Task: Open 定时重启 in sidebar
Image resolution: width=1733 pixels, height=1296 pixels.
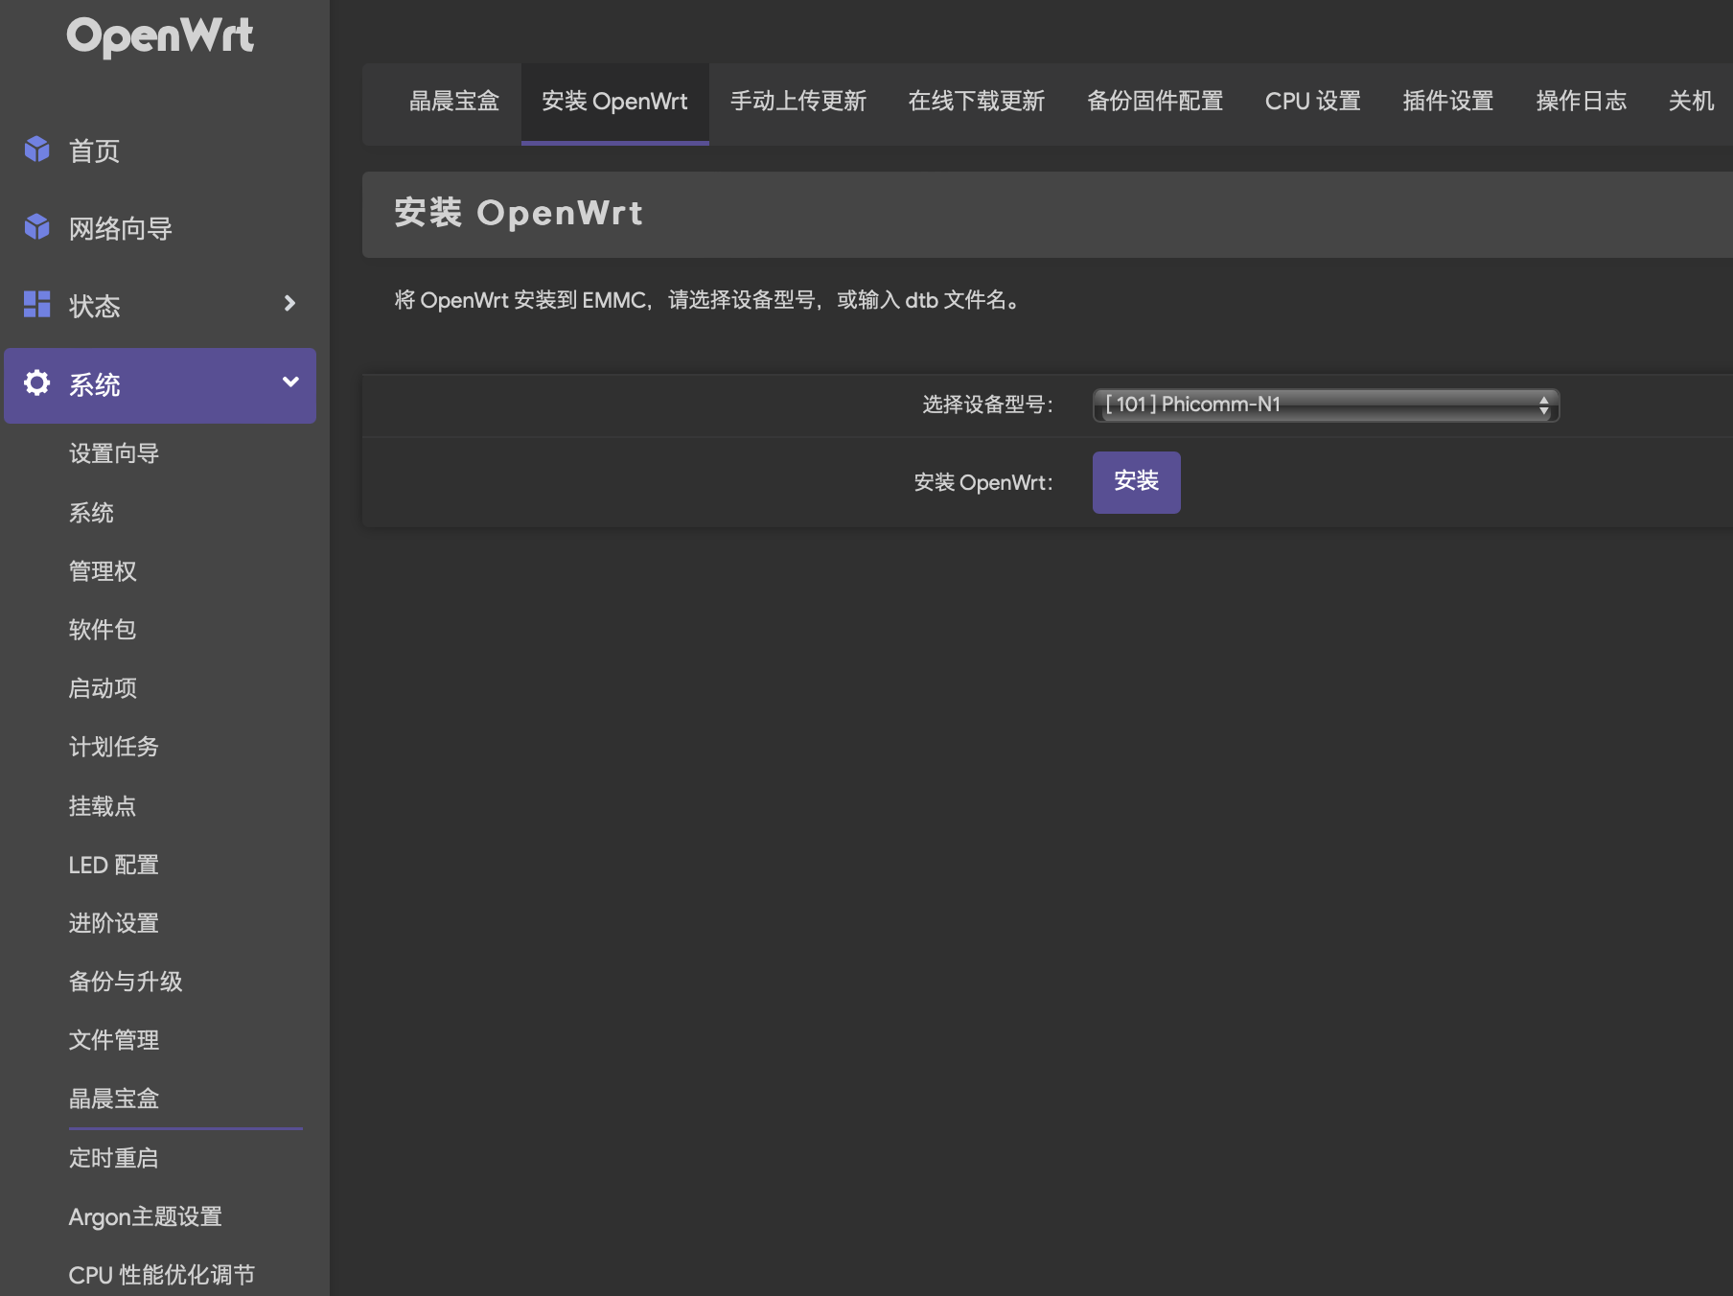Action: coord(113,1158)
